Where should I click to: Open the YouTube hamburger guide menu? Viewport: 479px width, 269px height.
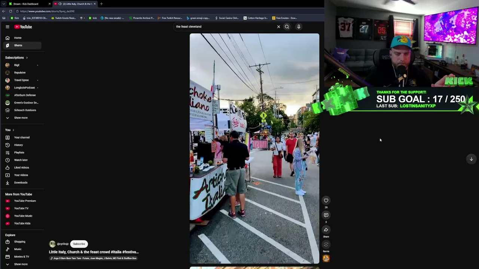click(7, 27)
